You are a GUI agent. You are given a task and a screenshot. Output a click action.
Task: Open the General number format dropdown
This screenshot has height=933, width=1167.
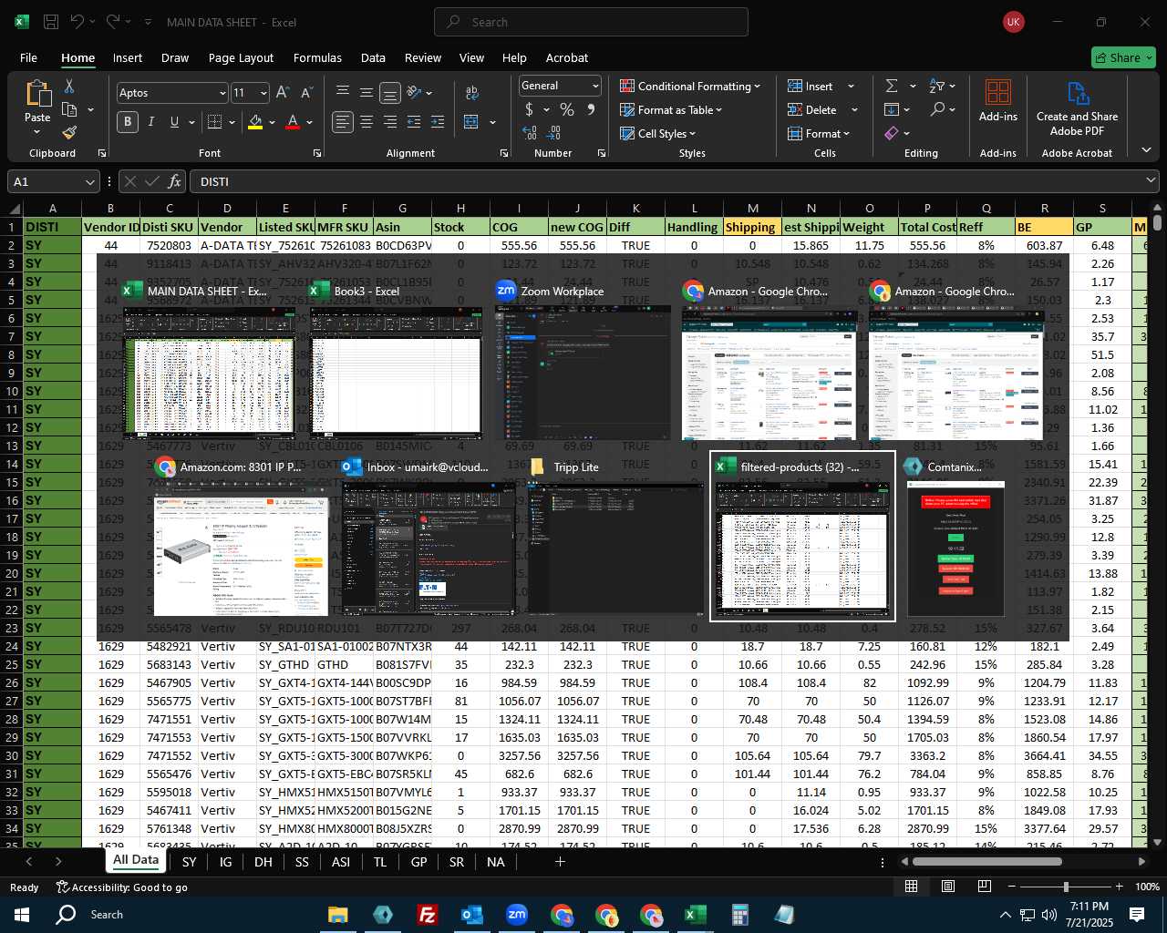[x=595, y=86]
